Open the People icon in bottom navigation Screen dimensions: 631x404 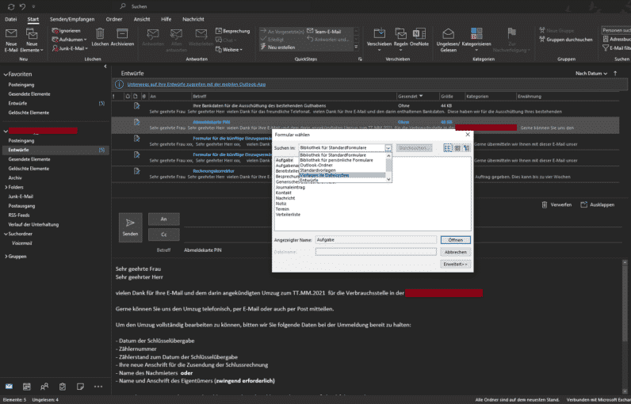point(44,387)
